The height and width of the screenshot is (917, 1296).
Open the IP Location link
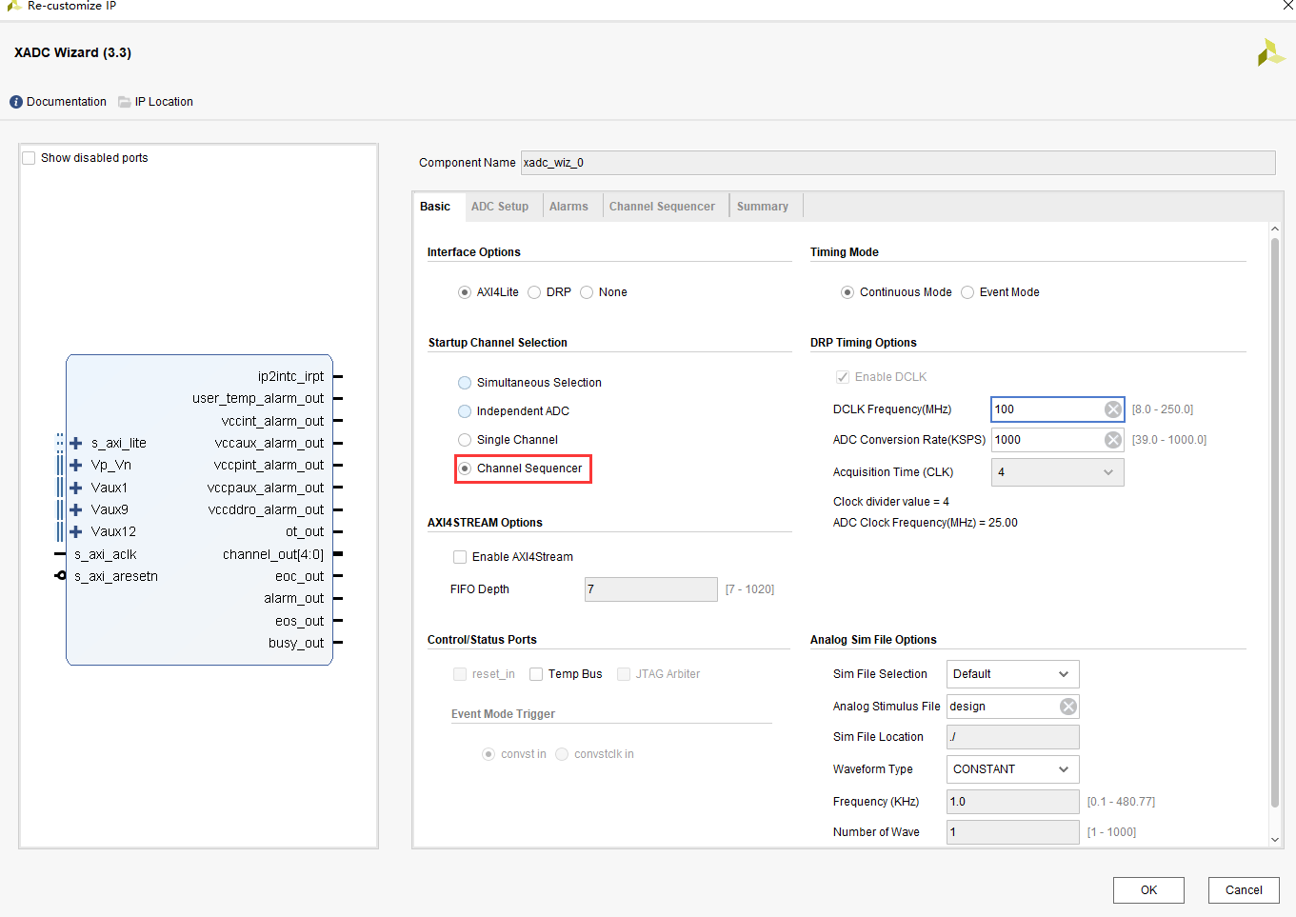click(x=164, y=102)
